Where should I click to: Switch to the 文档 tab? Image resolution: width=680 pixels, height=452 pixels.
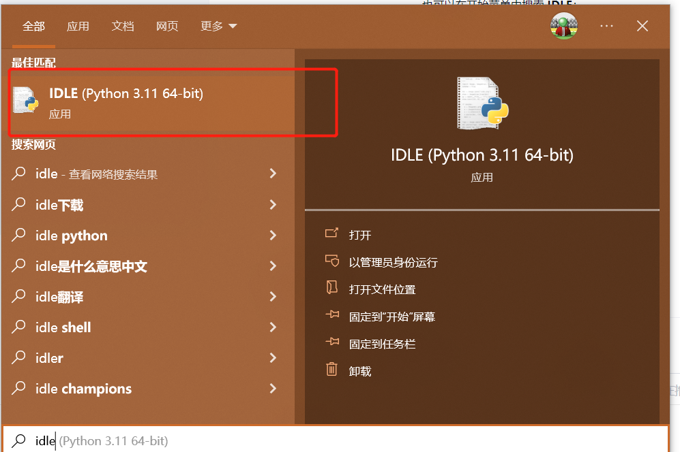pyautogui.click(x=123, y=26)
